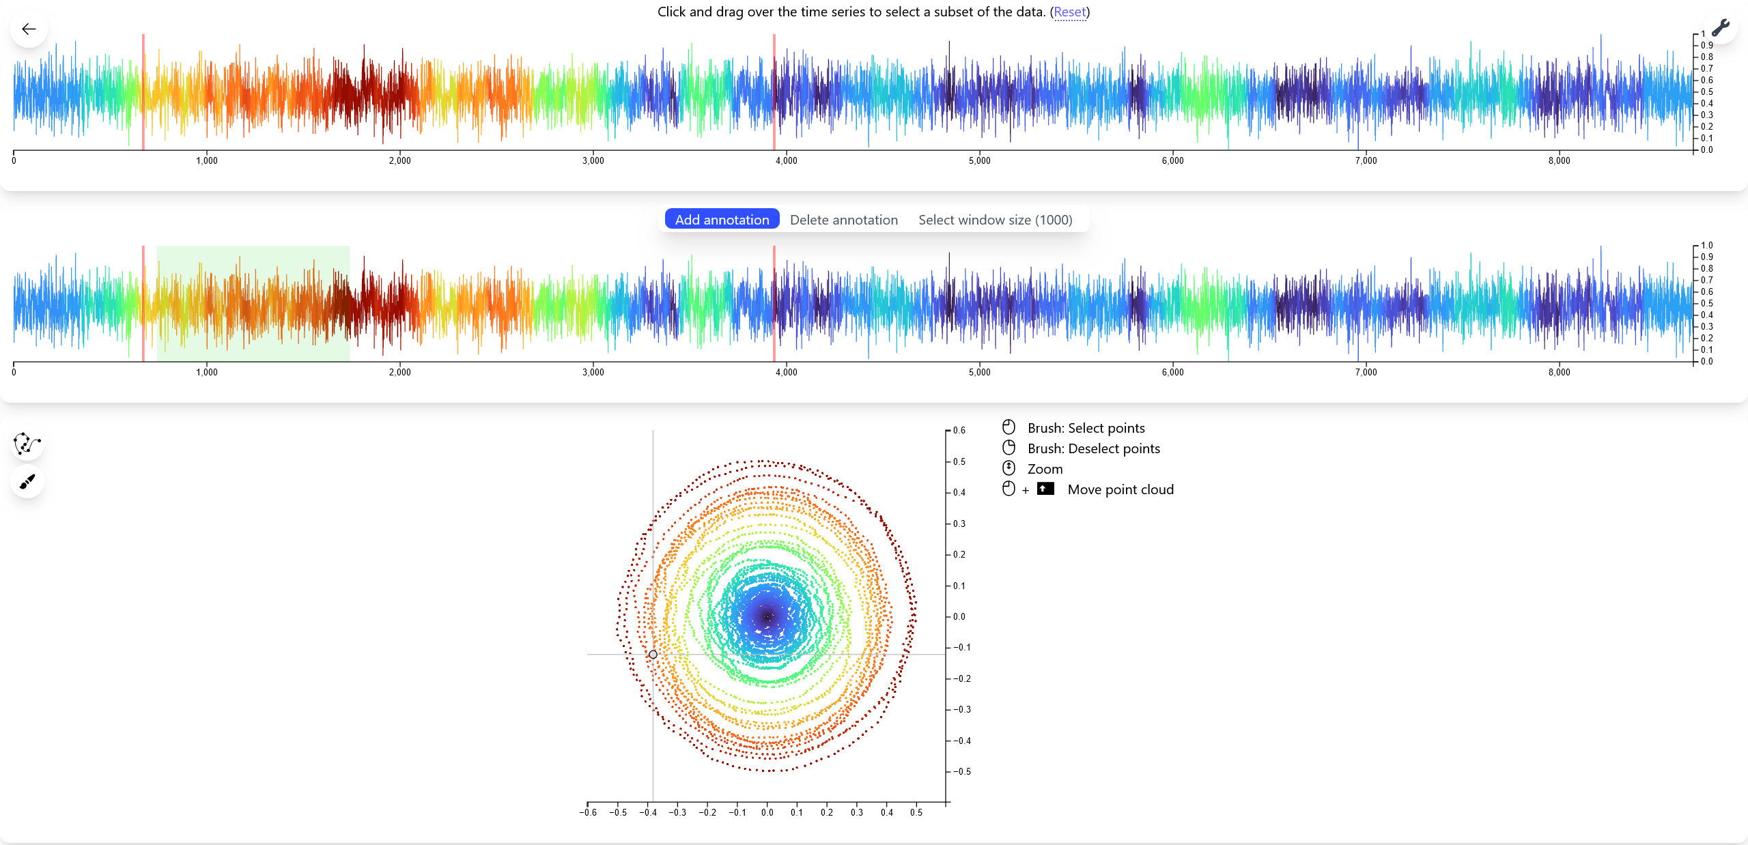Click right-mouse icon beside Brush: Deselect points

[1009, 448]
